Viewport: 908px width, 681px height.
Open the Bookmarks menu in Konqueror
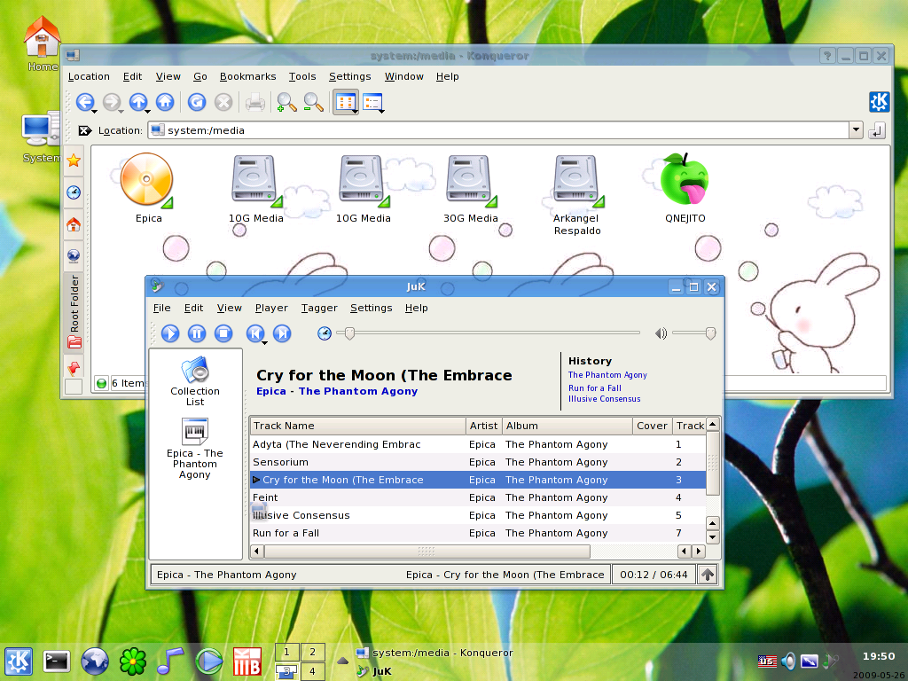(x=247, y=76)
